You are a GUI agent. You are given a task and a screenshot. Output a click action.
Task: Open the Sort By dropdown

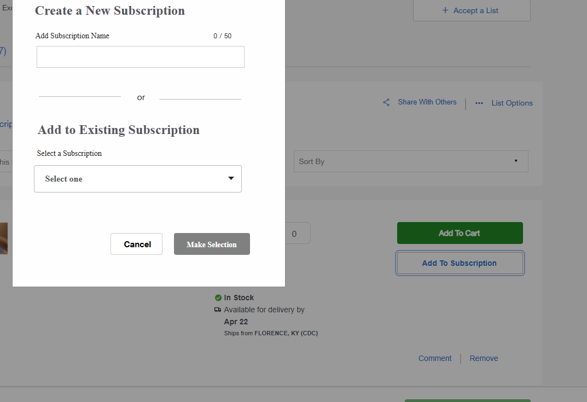point(410,161)
